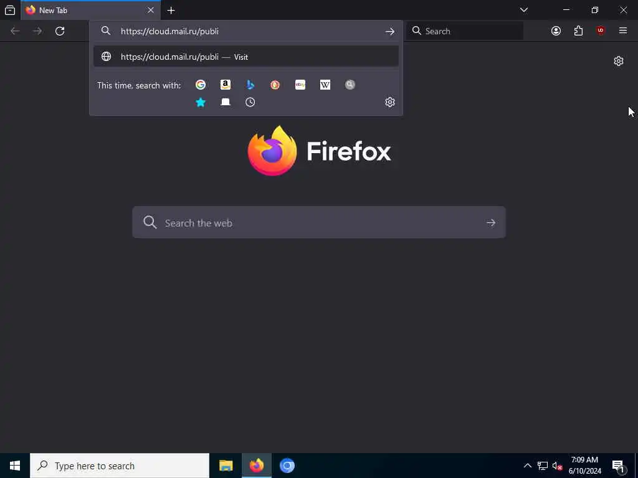Open the clock showing 7:09 AM
The height and width of the screenshot is (478, 638).
(x=584, y=466)
